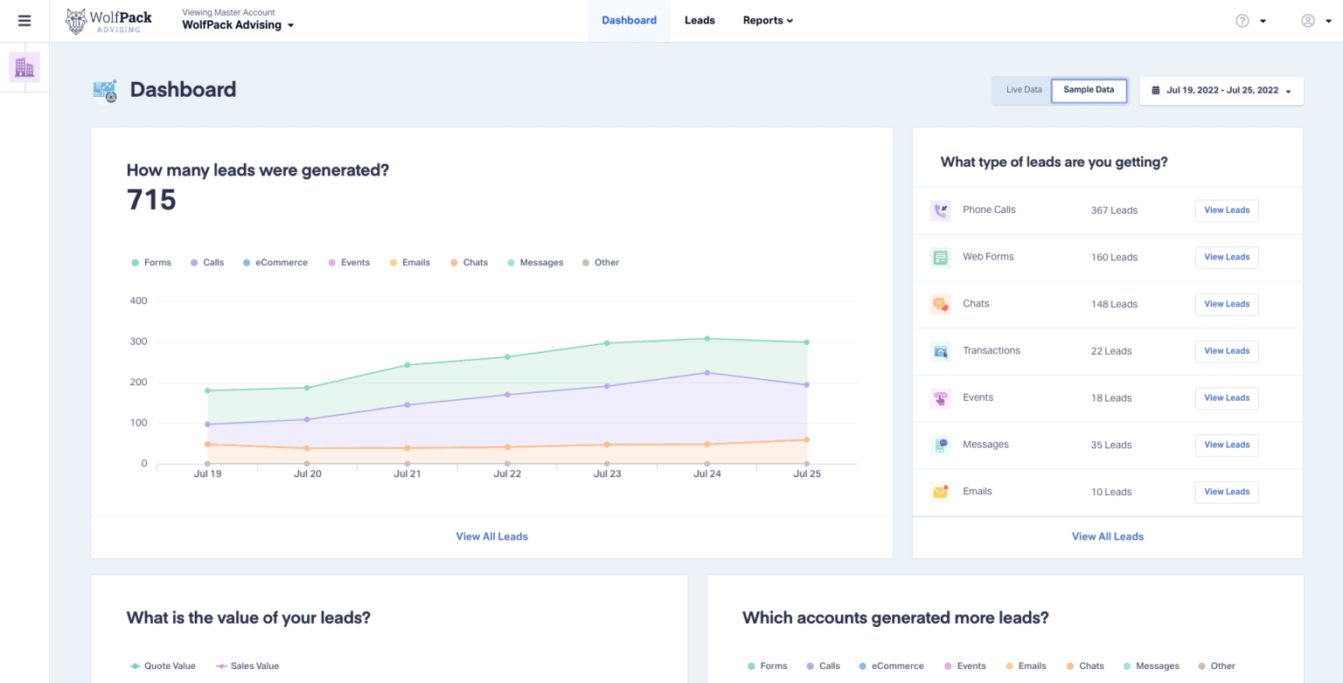Click View Leads for Messages
This screenshot has height=683, width=1343.
click(x=1226, y=445)
